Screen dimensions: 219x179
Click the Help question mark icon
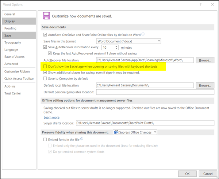pos(200,4)
